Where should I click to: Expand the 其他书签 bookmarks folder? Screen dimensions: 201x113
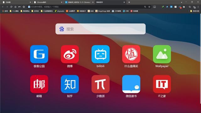pos(195,11)
